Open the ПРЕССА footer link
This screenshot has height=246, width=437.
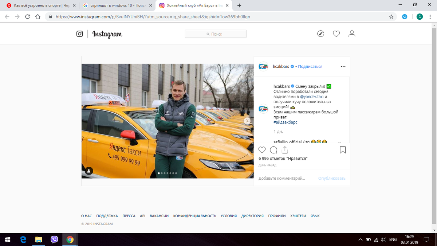pos(129,216)
